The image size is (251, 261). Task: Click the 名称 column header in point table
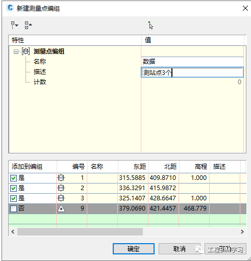pyautogui.click(x=103, y=167)
